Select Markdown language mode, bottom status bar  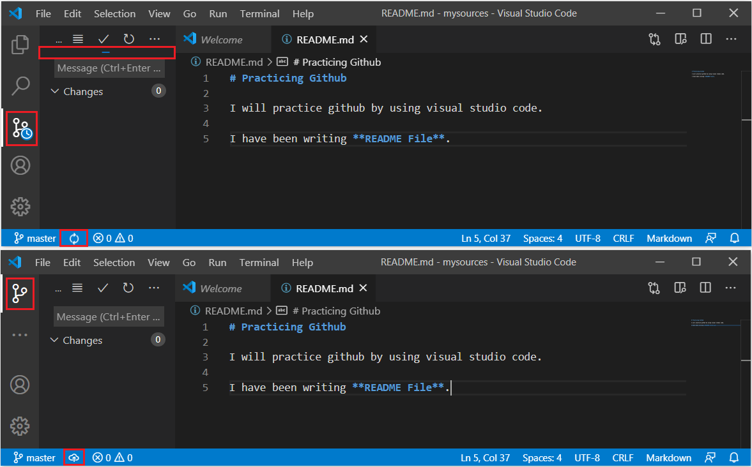(668, 458)
